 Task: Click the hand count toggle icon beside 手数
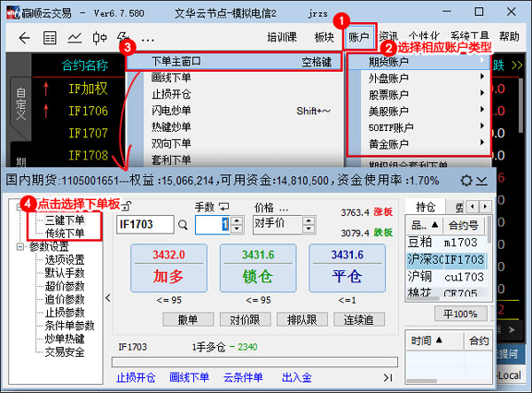[224, 206]
